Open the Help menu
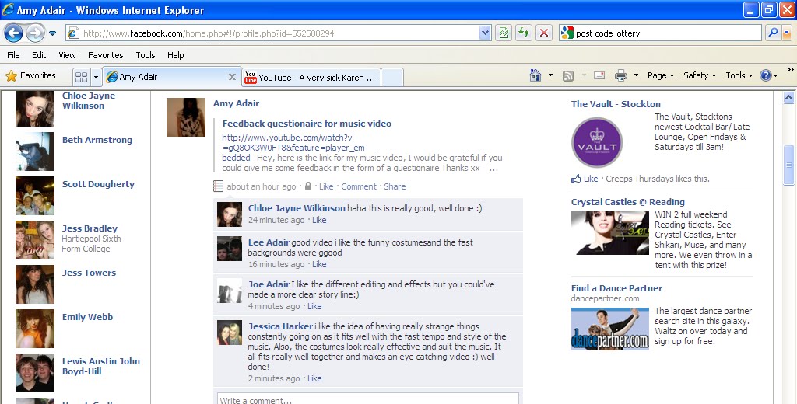Viewport: 797px width, 404px height. (x=176, y=55)
